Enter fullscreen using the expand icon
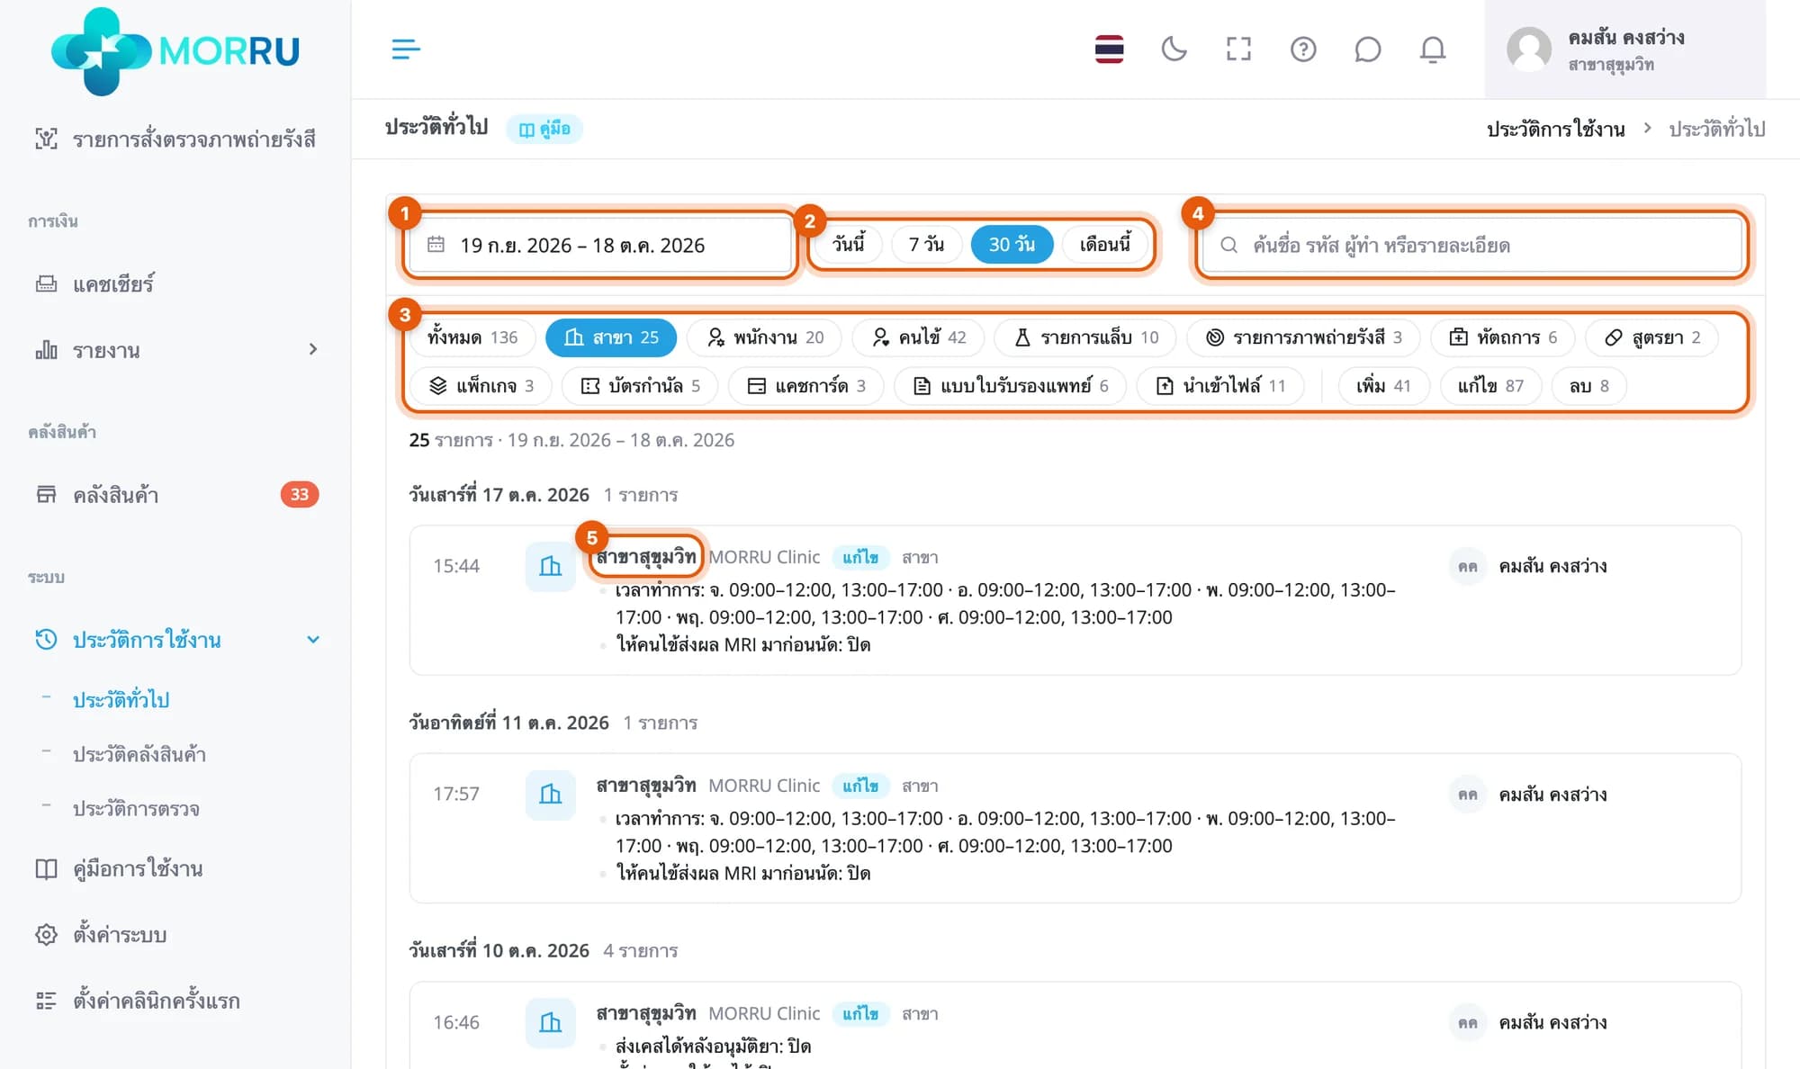 coord(1238,49)
